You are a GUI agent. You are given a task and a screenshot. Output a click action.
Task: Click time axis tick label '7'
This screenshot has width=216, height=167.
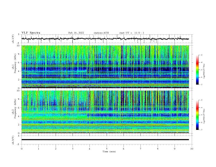click(141, 149)
